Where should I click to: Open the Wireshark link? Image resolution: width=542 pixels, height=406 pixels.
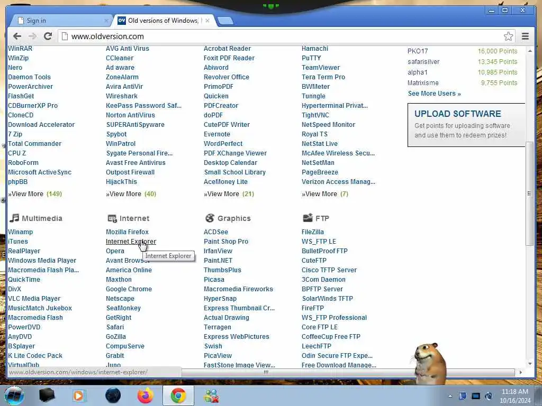point(122,96)
